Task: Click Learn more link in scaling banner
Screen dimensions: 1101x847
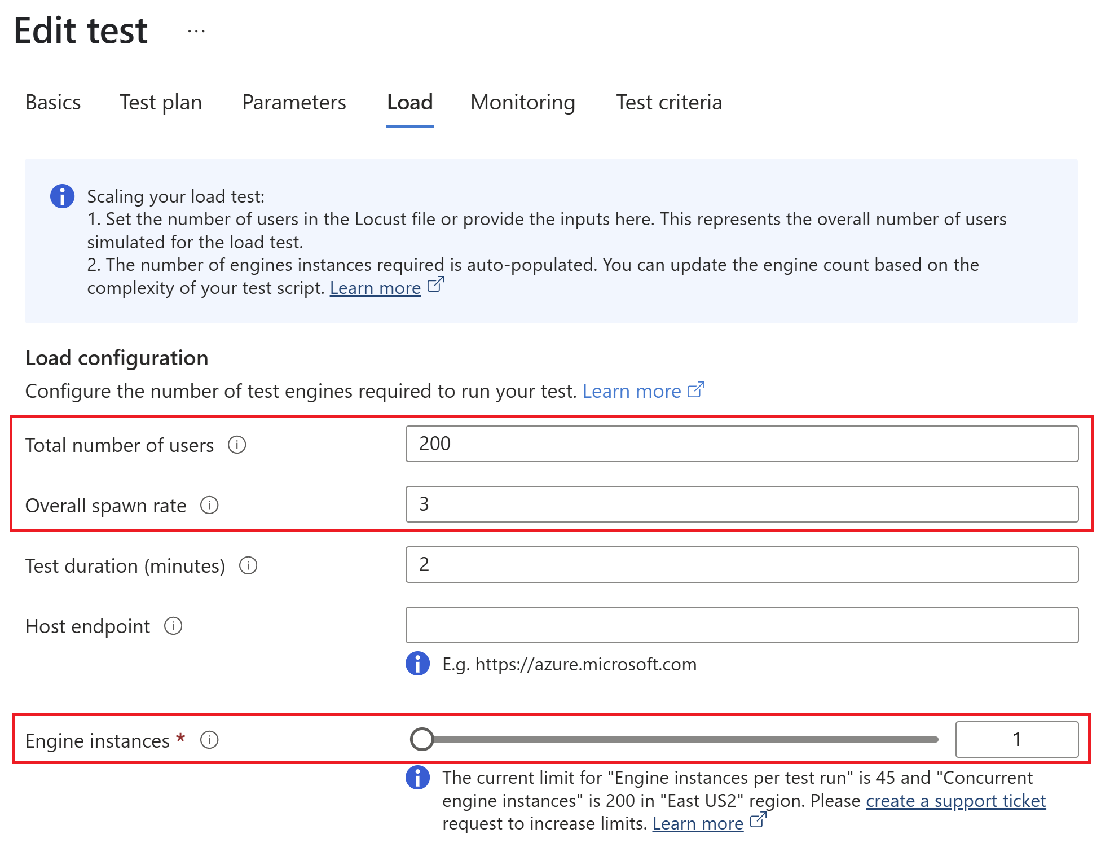Action: click(375, 288)
